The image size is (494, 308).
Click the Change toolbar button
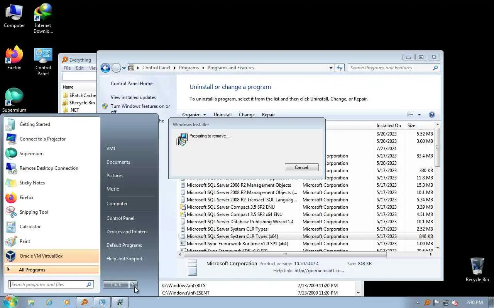(x=247, y=115)
